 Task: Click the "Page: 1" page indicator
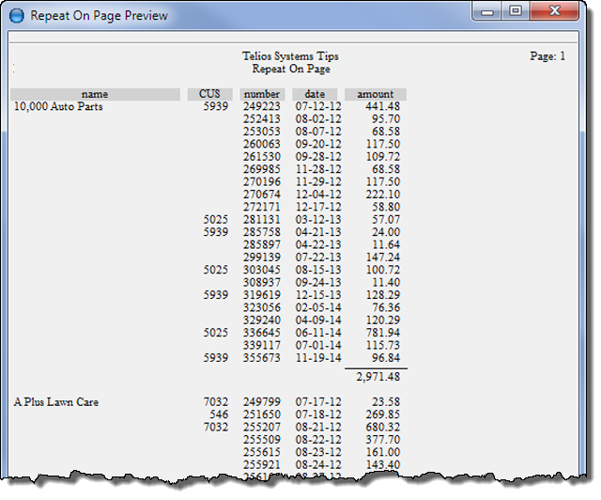pos(547,56)
